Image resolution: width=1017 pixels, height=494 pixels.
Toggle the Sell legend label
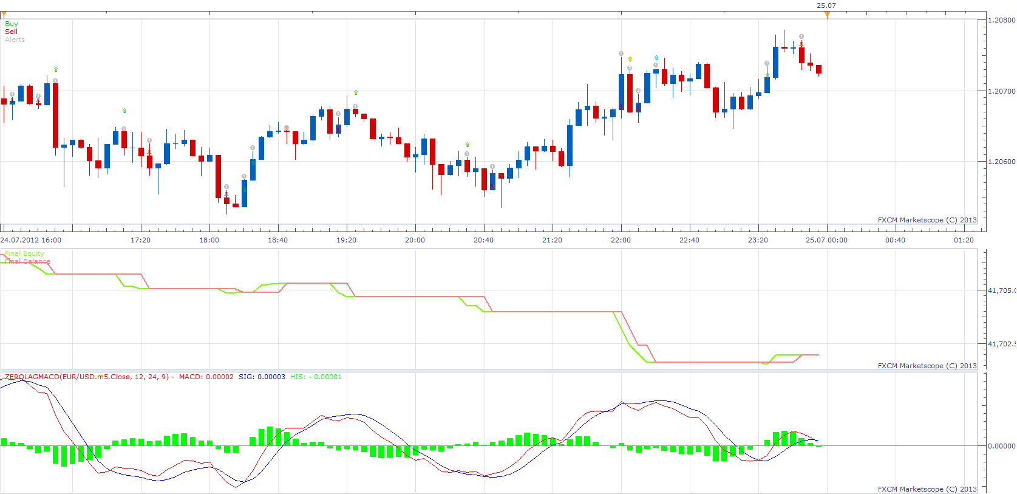pyautogui.click(x=11, y=32)
